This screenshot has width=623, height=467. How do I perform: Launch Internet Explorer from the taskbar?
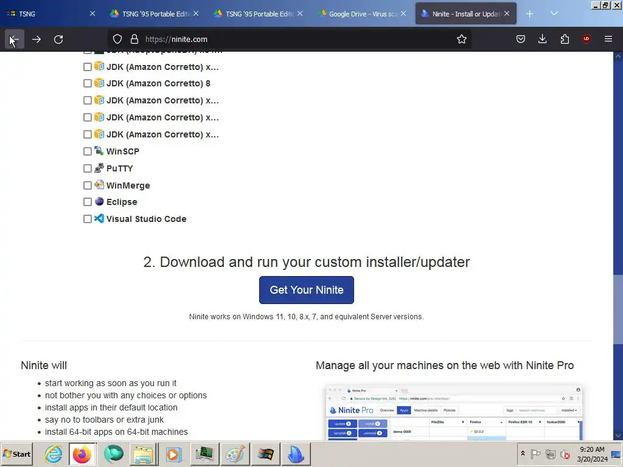pos(54,454)
